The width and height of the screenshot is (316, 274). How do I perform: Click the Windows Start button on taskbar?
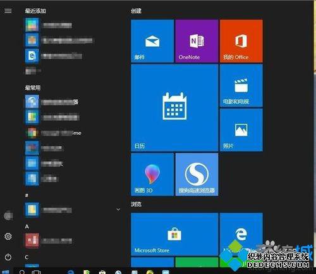[x=6, y=271]
